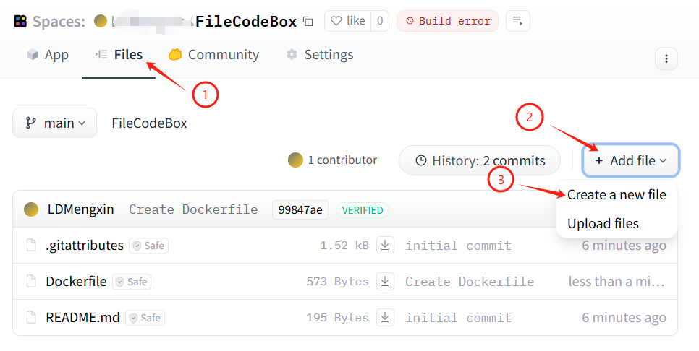Download the Dockerfile using its download icon
Viewport: 699px width, 351px height.
click(386, 282)
